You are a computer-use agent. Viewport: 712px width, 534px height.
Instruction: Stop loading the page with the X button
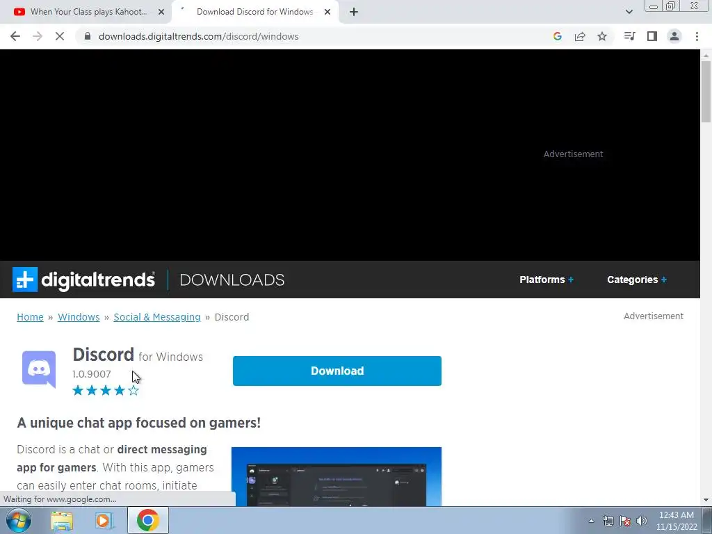click(60, 36)
